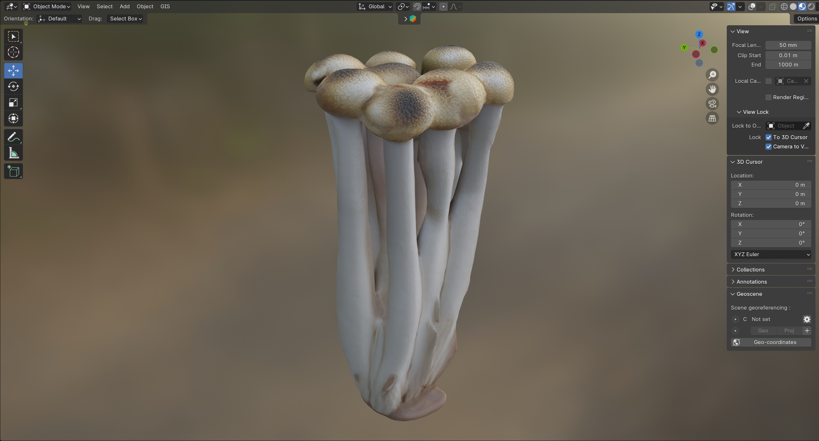This screenshot has height=441, width=819.
Task: Click the Add Cube tool
Action: (x=13, y=171)
